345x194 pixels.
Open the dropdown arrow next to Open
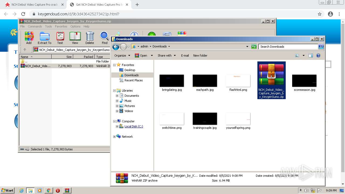(x=152, y=56)
